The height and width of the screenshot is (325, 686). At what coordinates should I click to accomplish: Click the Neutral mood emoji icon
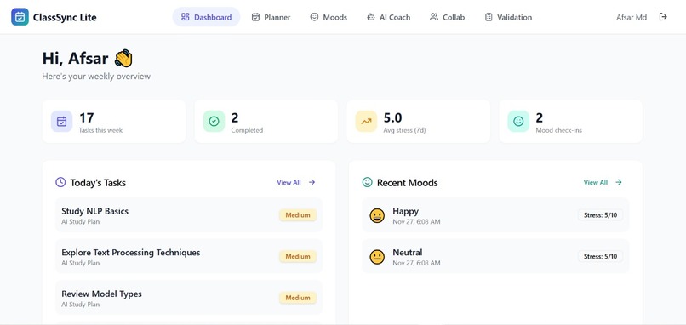tap(377, 257)
